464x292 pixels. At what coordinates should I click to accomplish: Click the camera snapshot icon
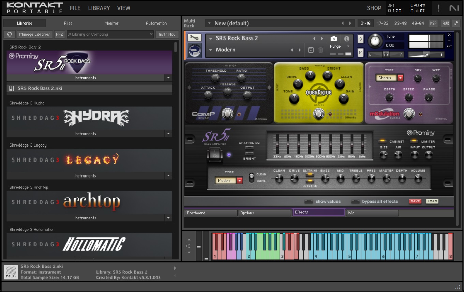334,39
